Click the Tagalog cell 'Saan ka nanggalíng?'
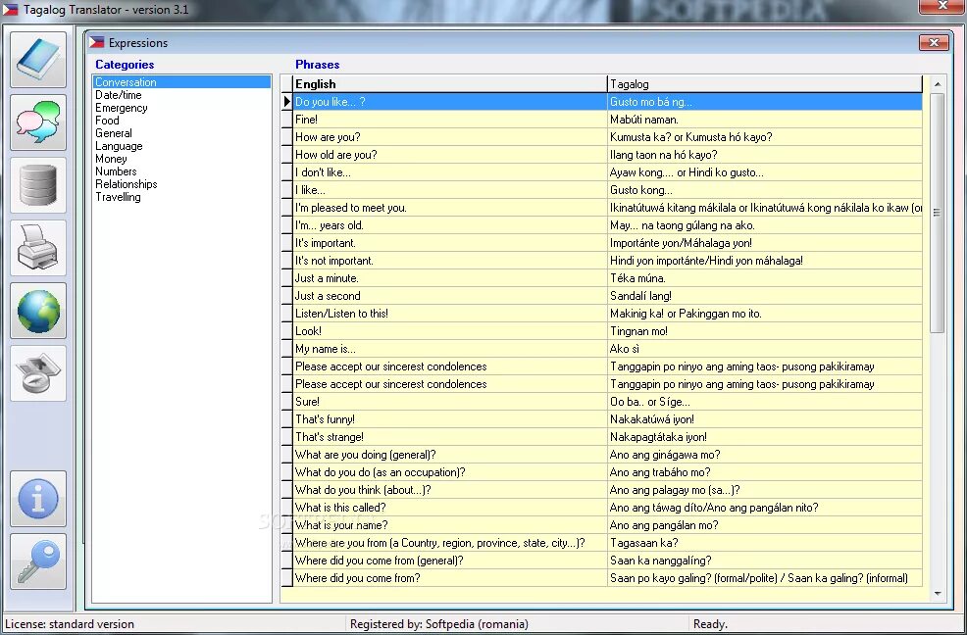The height and width of the screenshot is (635, 967). (765, 561)
